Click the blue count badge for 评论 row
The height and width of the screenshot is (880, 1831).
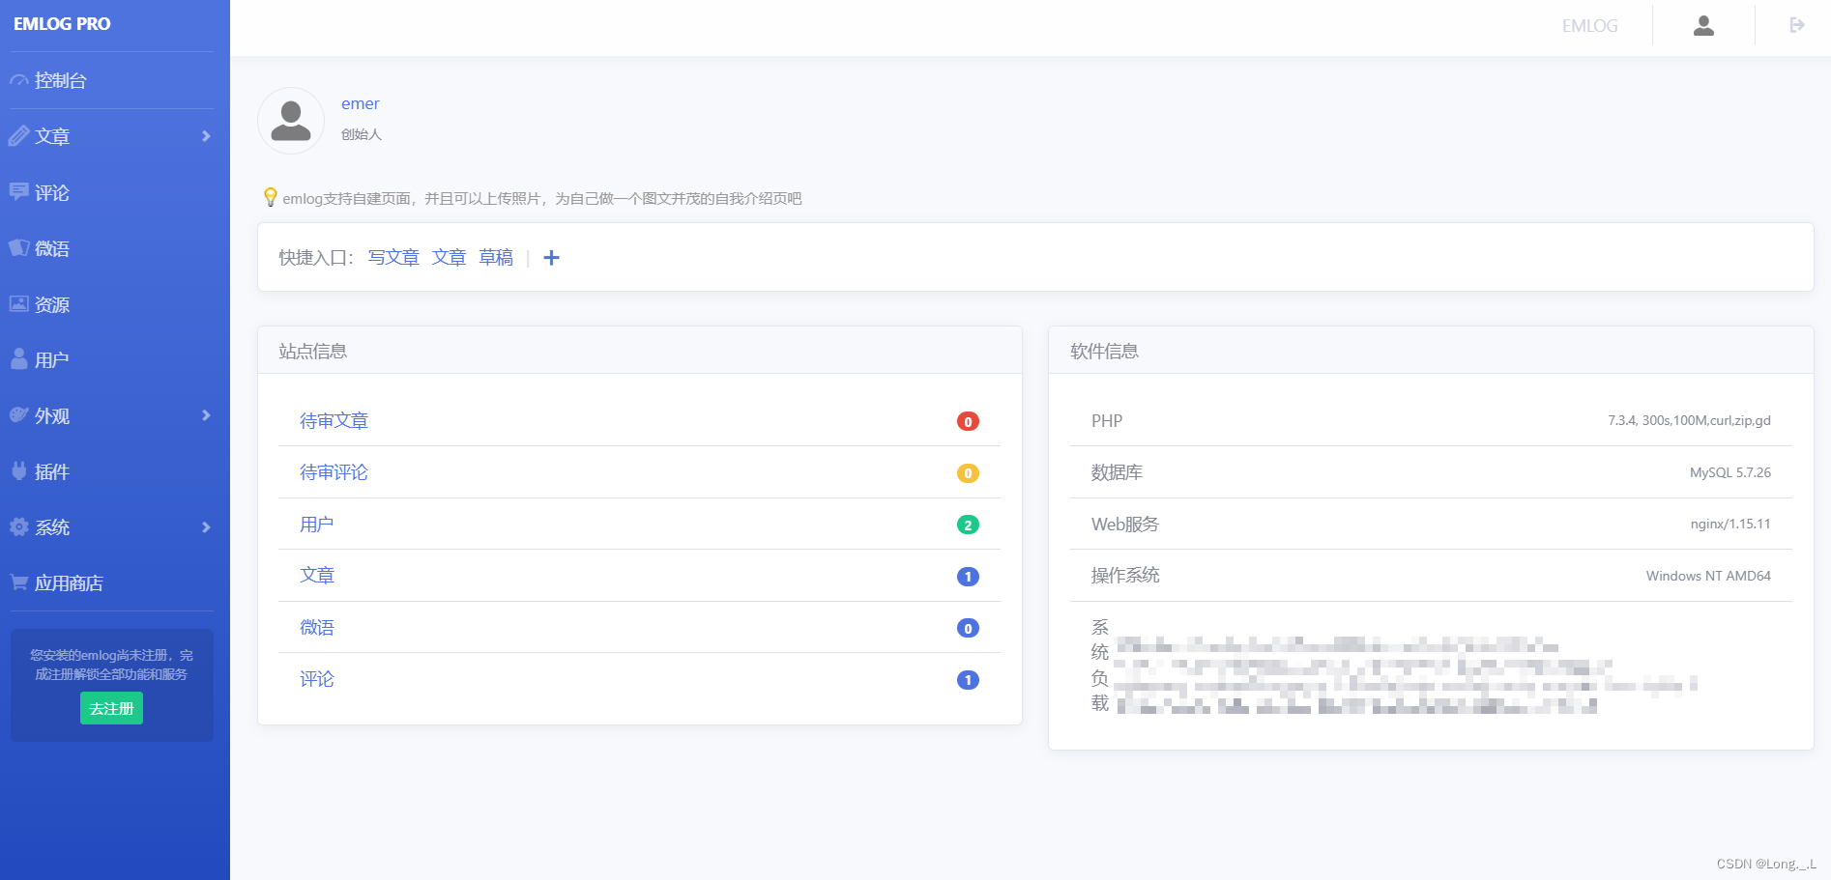point(968,680)
